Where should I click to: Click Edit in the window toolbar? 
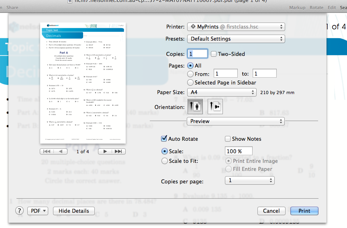331,8
